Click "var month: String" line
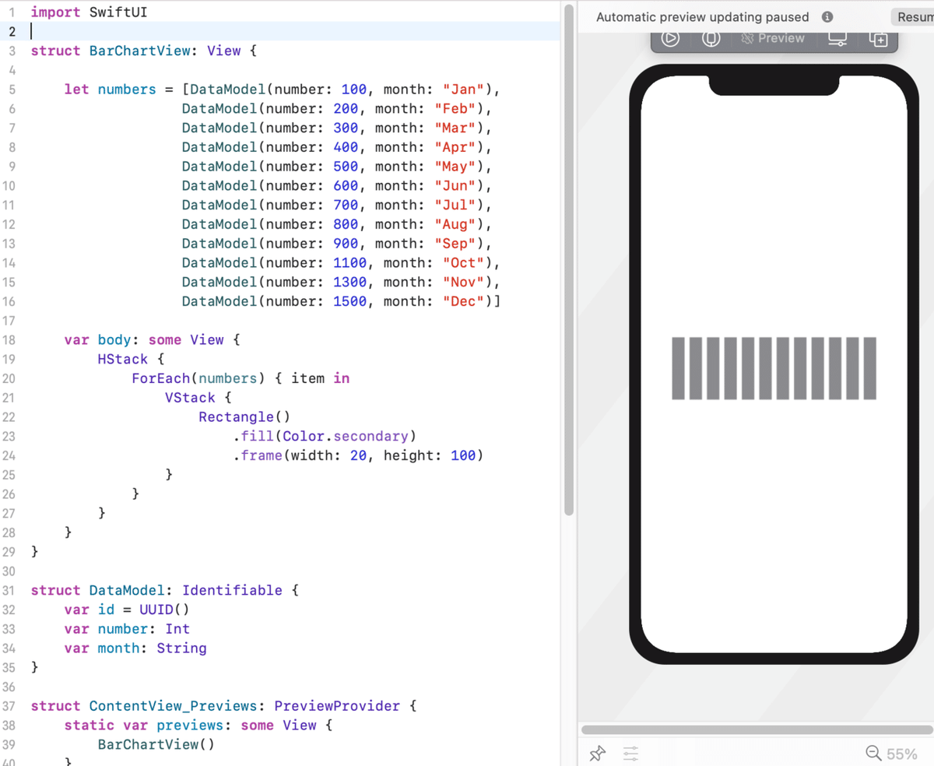The width and height of the screenshot is (934, 766). 135,648
